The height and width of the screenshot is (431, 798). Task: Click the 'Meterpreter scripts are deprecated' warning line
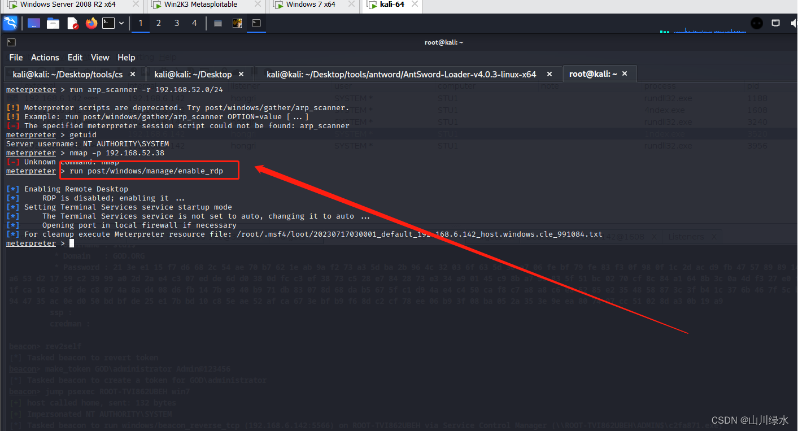[178, 107]
